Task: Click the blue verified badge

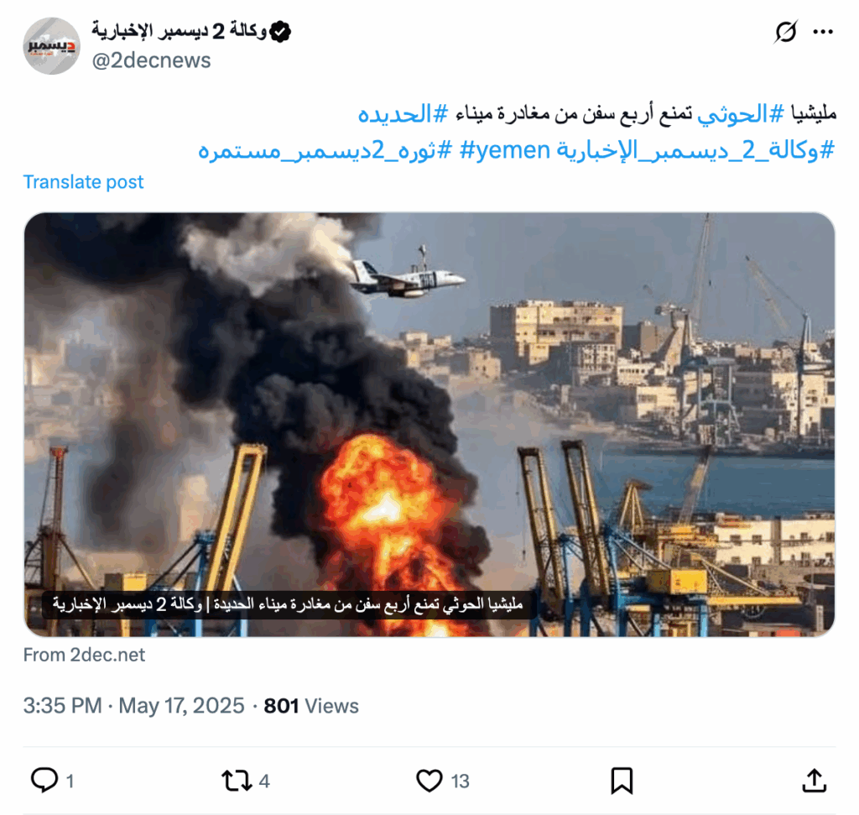Action: point(280,32)
